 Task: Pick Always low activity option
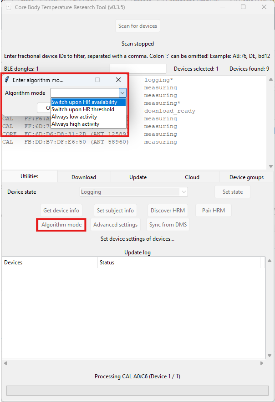coord(88,117)
